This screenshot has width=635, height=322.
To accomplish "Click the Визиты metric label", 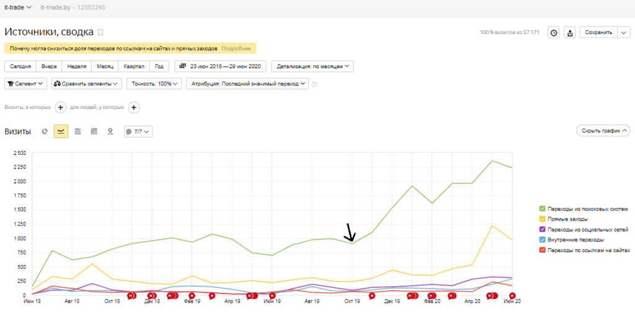I will 17,131.
